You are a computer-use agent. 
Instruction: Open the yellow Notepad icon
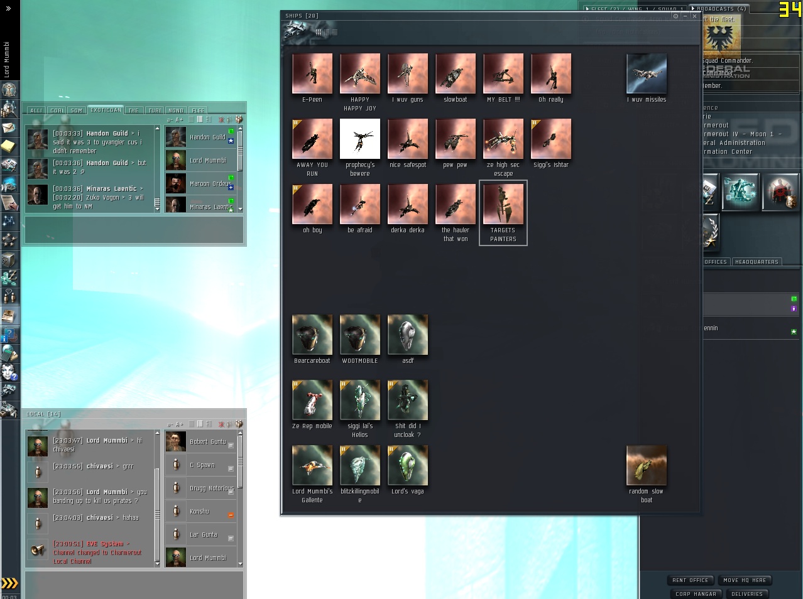[9, 146]
